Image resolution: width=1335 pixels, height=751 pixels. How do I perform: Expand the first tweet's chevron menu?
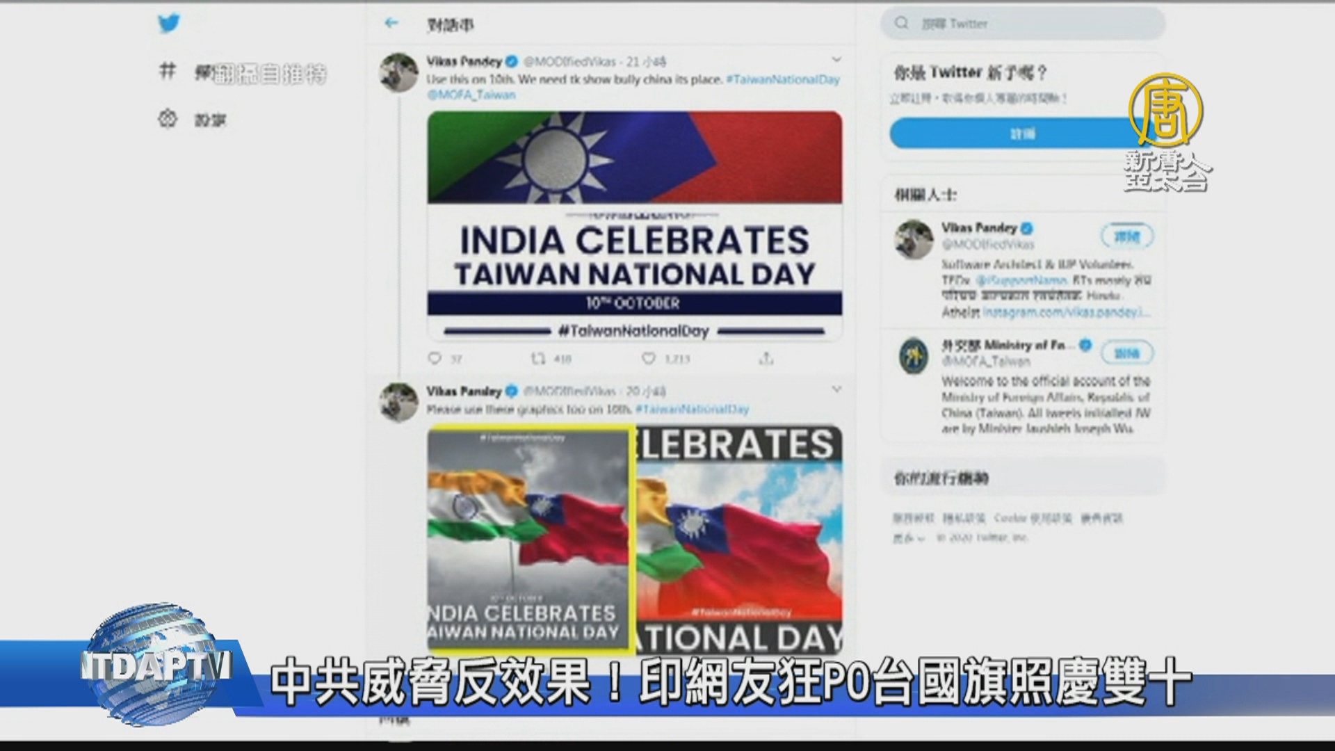836,60
